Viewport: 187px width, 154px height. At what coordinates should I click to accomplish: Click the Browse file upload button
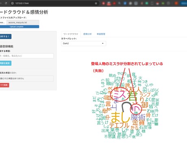coord(3,22)
